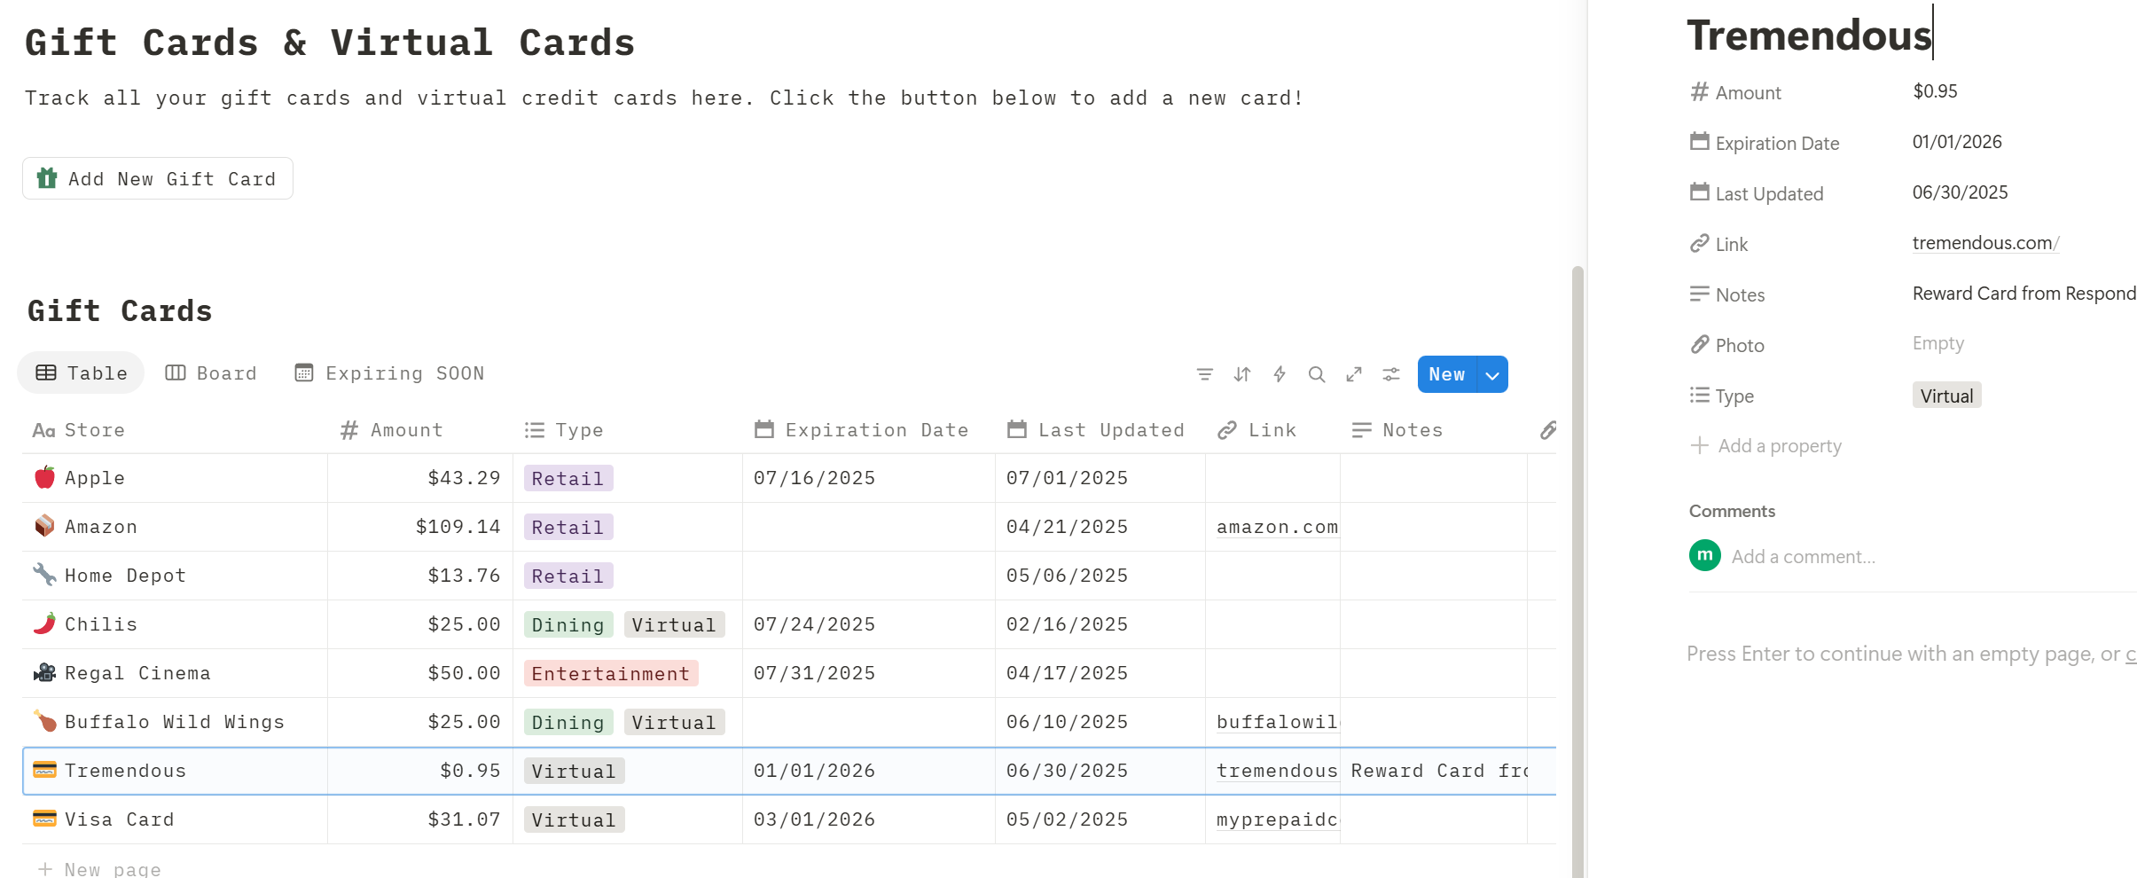Open the view settings sliders icon

1391,374
